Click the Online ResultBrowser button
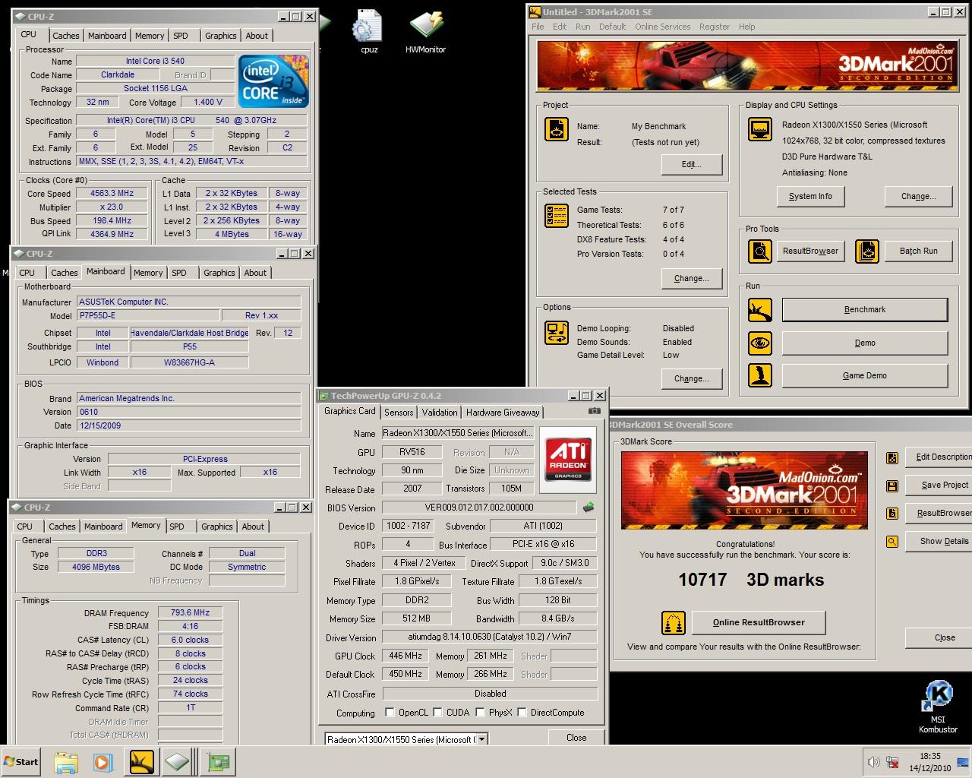 click(x=759, y=622)
